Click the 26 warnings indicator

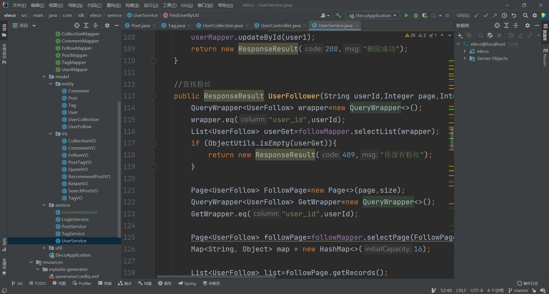(410, 35)
